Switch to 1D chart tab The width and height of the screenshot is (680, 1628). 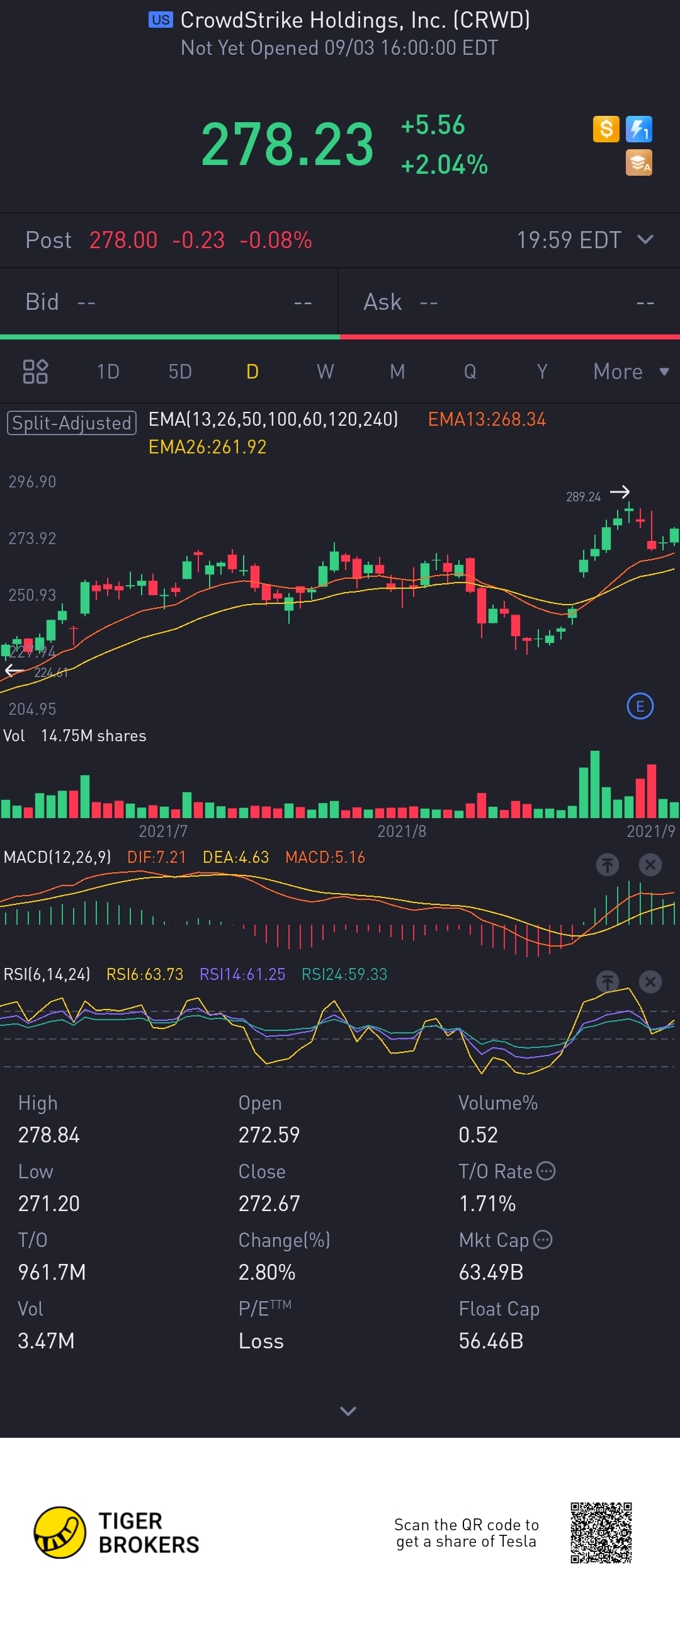pyautogui.click(x=108, y=372)
